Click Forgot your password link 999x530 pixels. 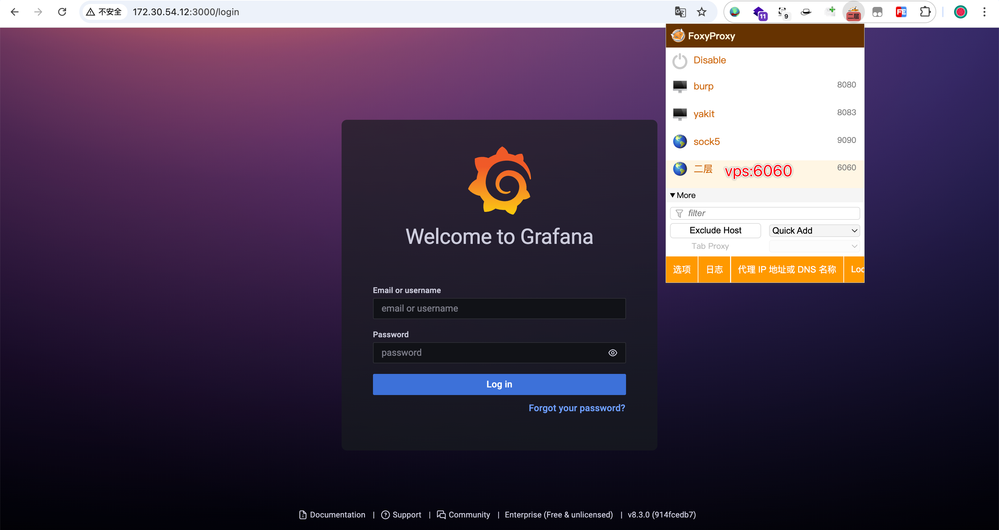576,408
